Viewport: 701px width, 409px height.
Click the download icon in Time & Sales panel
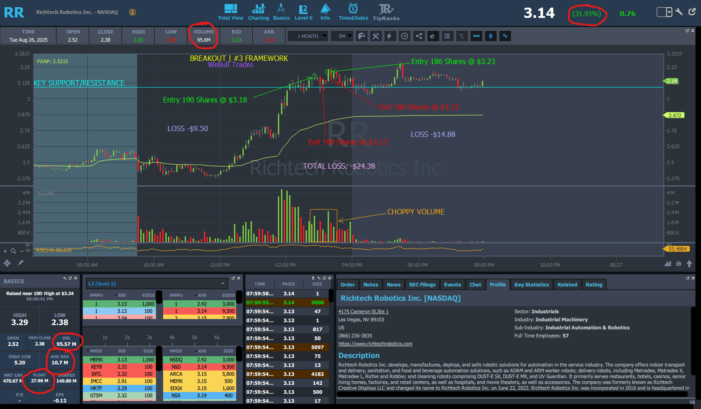coord(313,278)
